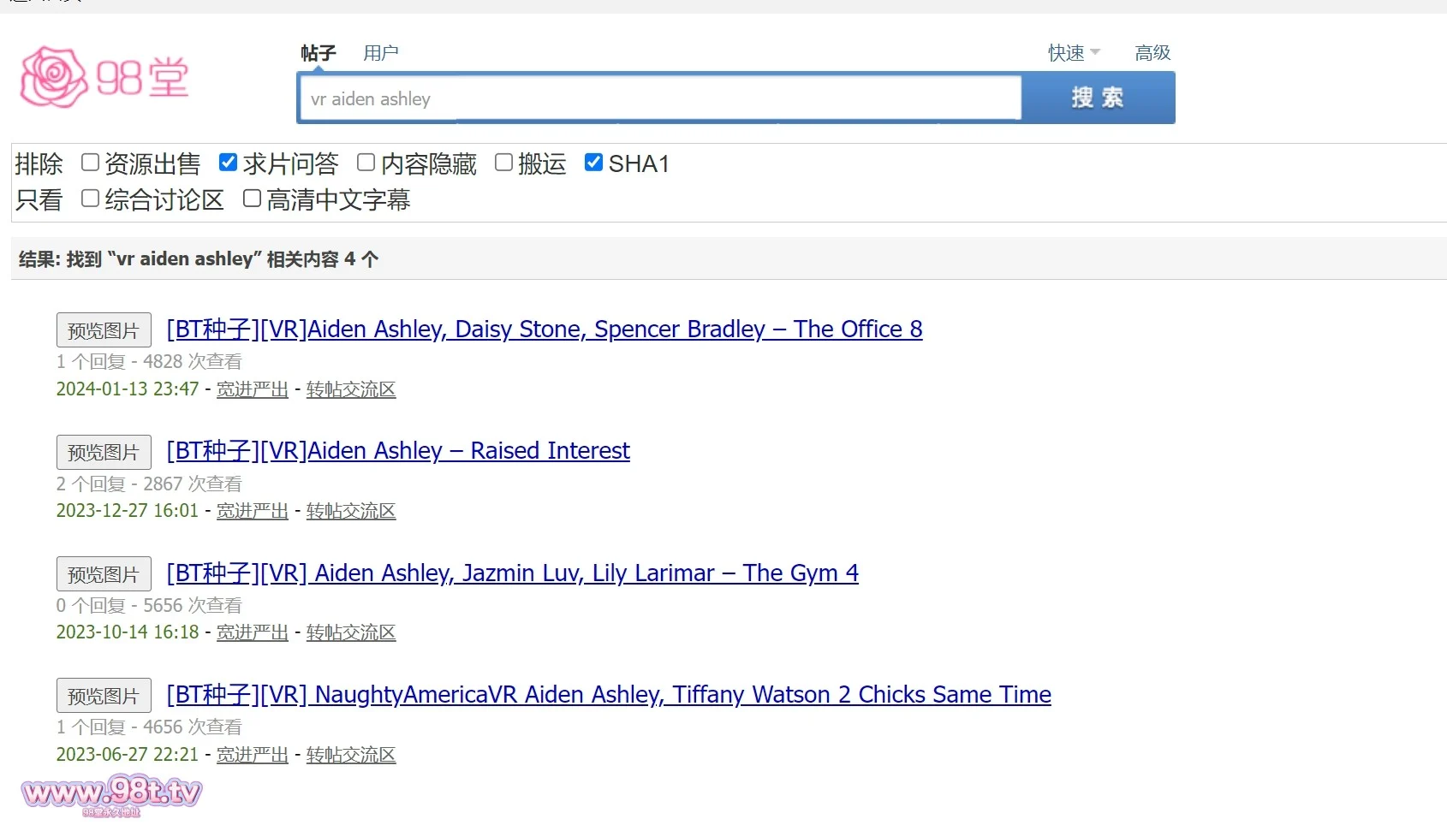Switch to the 用户 tab
The height and width of the screenshot is (825, 1447).
[x=380, y=53]
